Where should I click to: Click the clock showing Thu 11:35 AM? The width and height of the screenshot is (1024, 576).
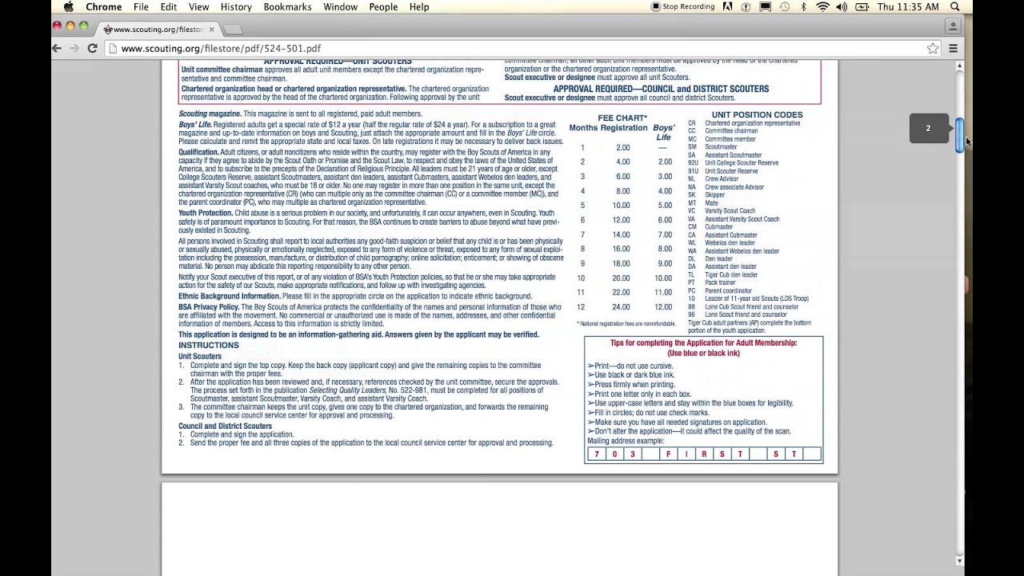click(x=908, y=6)
